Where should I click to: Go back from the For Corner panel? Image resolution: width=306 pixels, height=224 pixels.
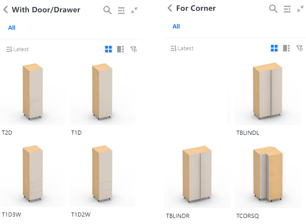pyautogui.click(x=170, y=8)
